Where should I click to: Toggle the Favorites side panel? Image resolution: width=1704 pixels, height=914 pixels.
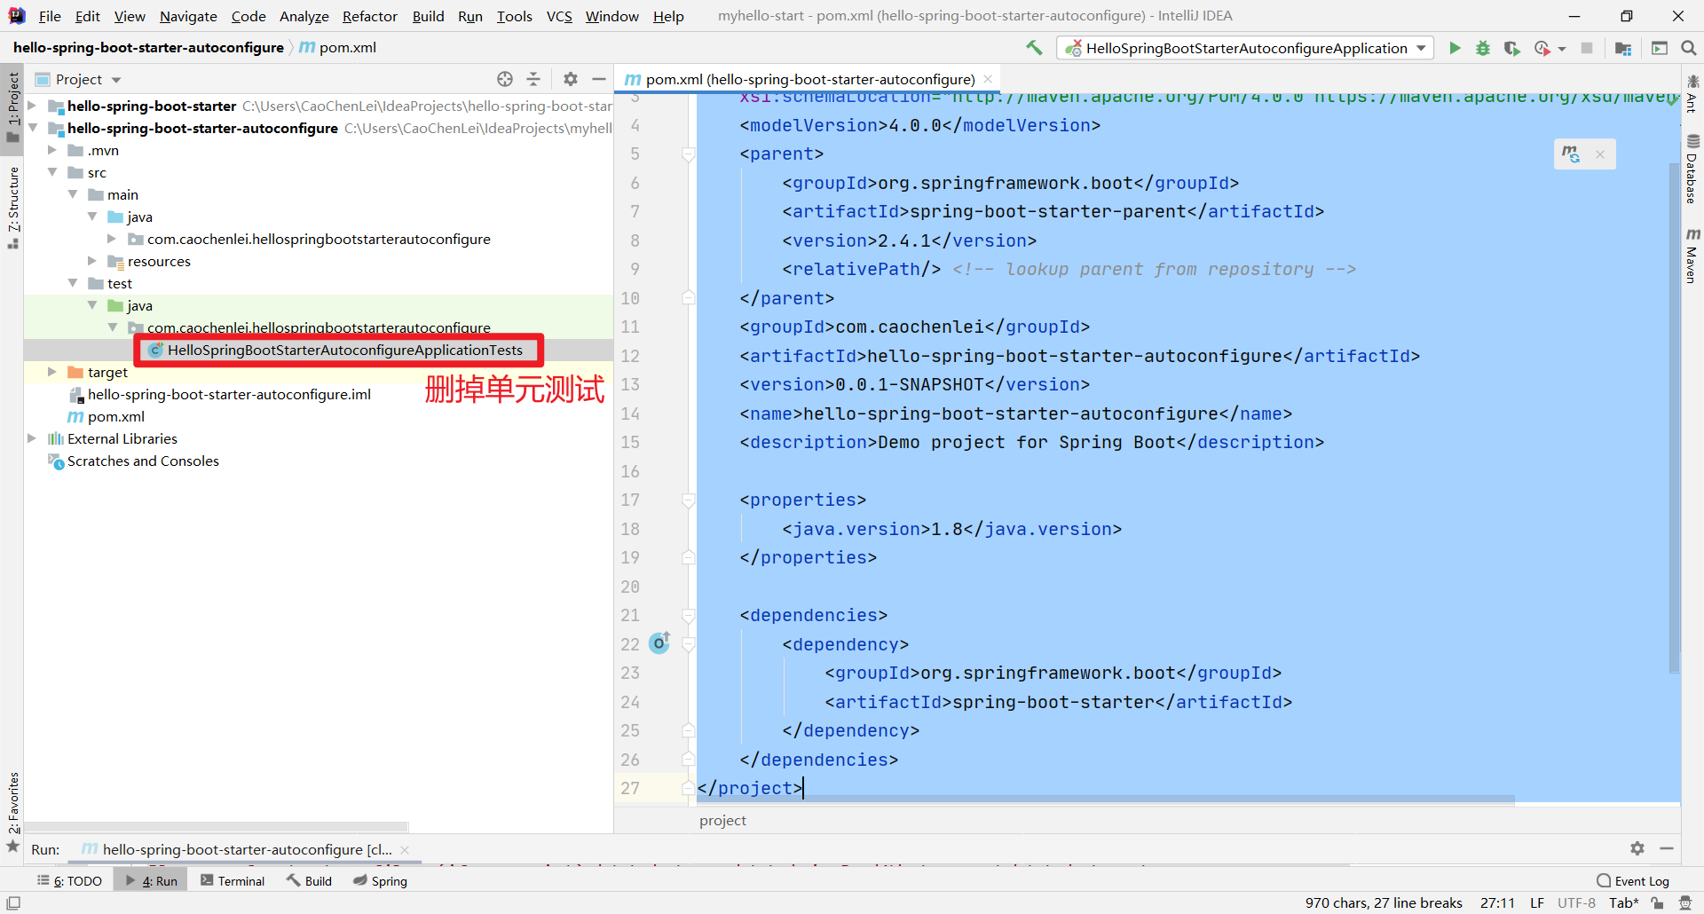(13, 812)
